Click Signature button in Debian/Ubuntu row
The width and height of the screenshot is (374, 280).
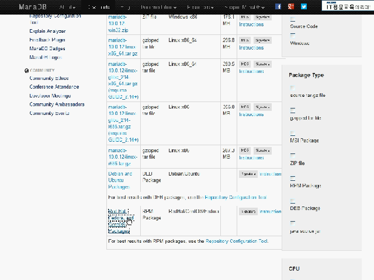(x=248, y=174)
